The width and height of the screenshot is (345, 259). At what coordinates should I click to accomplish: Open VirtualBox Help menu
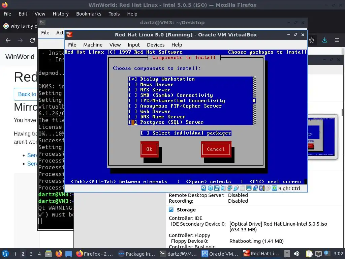[177, 45]
